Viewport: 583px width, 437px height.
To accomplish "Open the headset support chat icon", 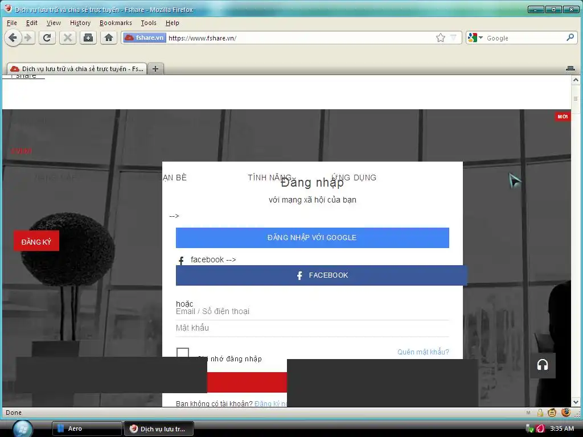I will coord(543,365).
